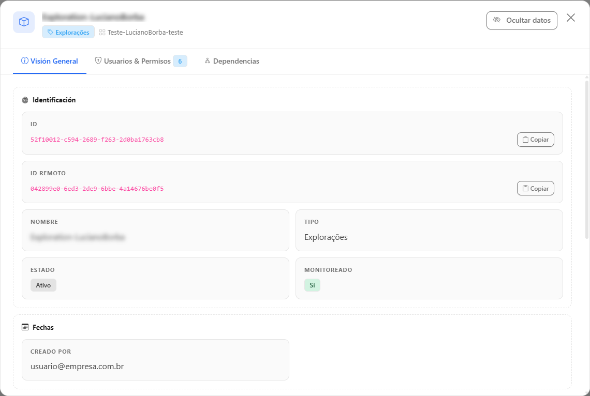Click the crossed-eye icon in Ocultar datos
Screen dimensions: 590x396
[497, 20]
